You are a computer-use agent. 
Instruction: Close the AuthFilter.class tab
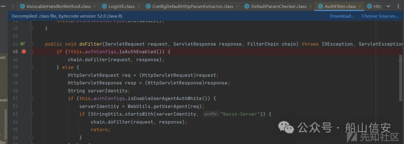tap(360, 6)
